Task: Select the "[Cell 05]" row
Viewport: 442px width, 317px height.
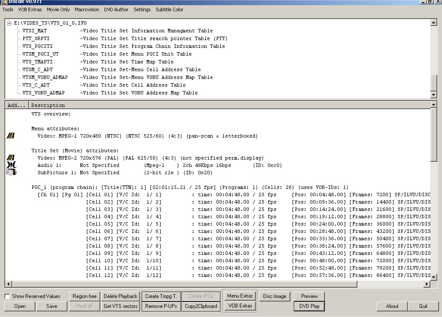Action: pos(258,224)
